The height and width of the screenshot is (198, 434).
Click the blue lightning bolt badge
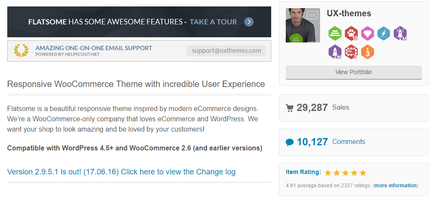(x=383, y=34)
